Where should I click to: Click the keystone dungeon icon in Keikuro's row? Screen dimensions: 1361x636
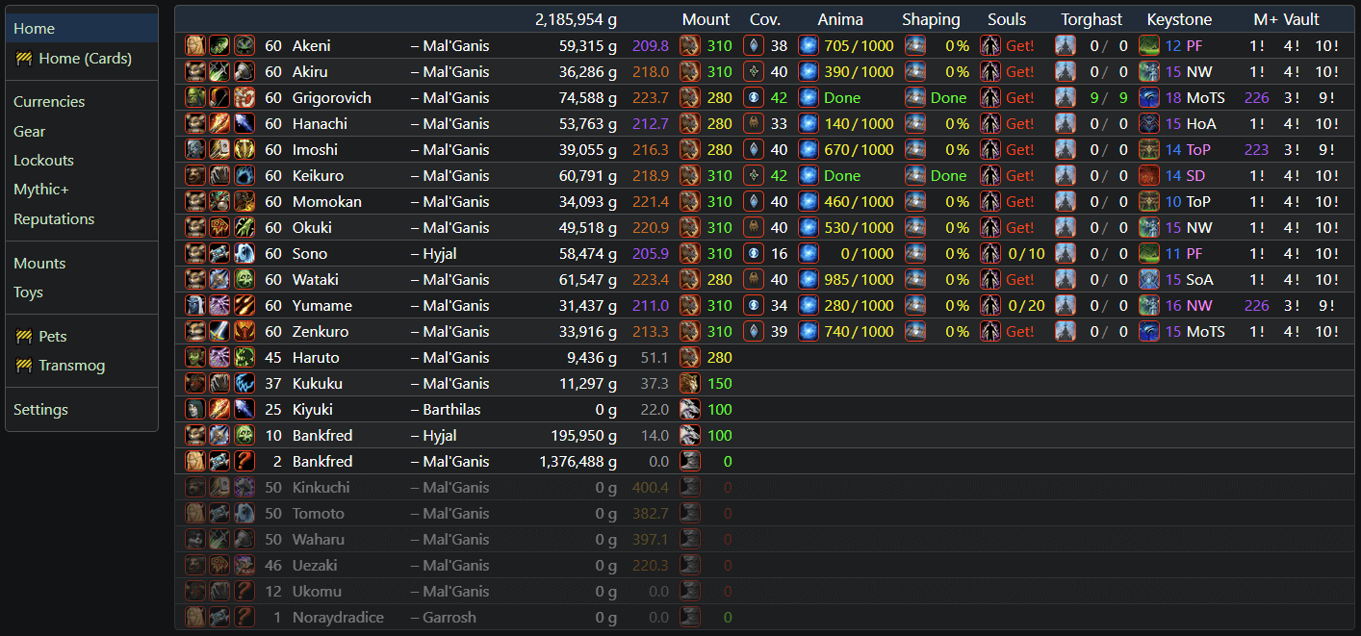(1149, 175)
